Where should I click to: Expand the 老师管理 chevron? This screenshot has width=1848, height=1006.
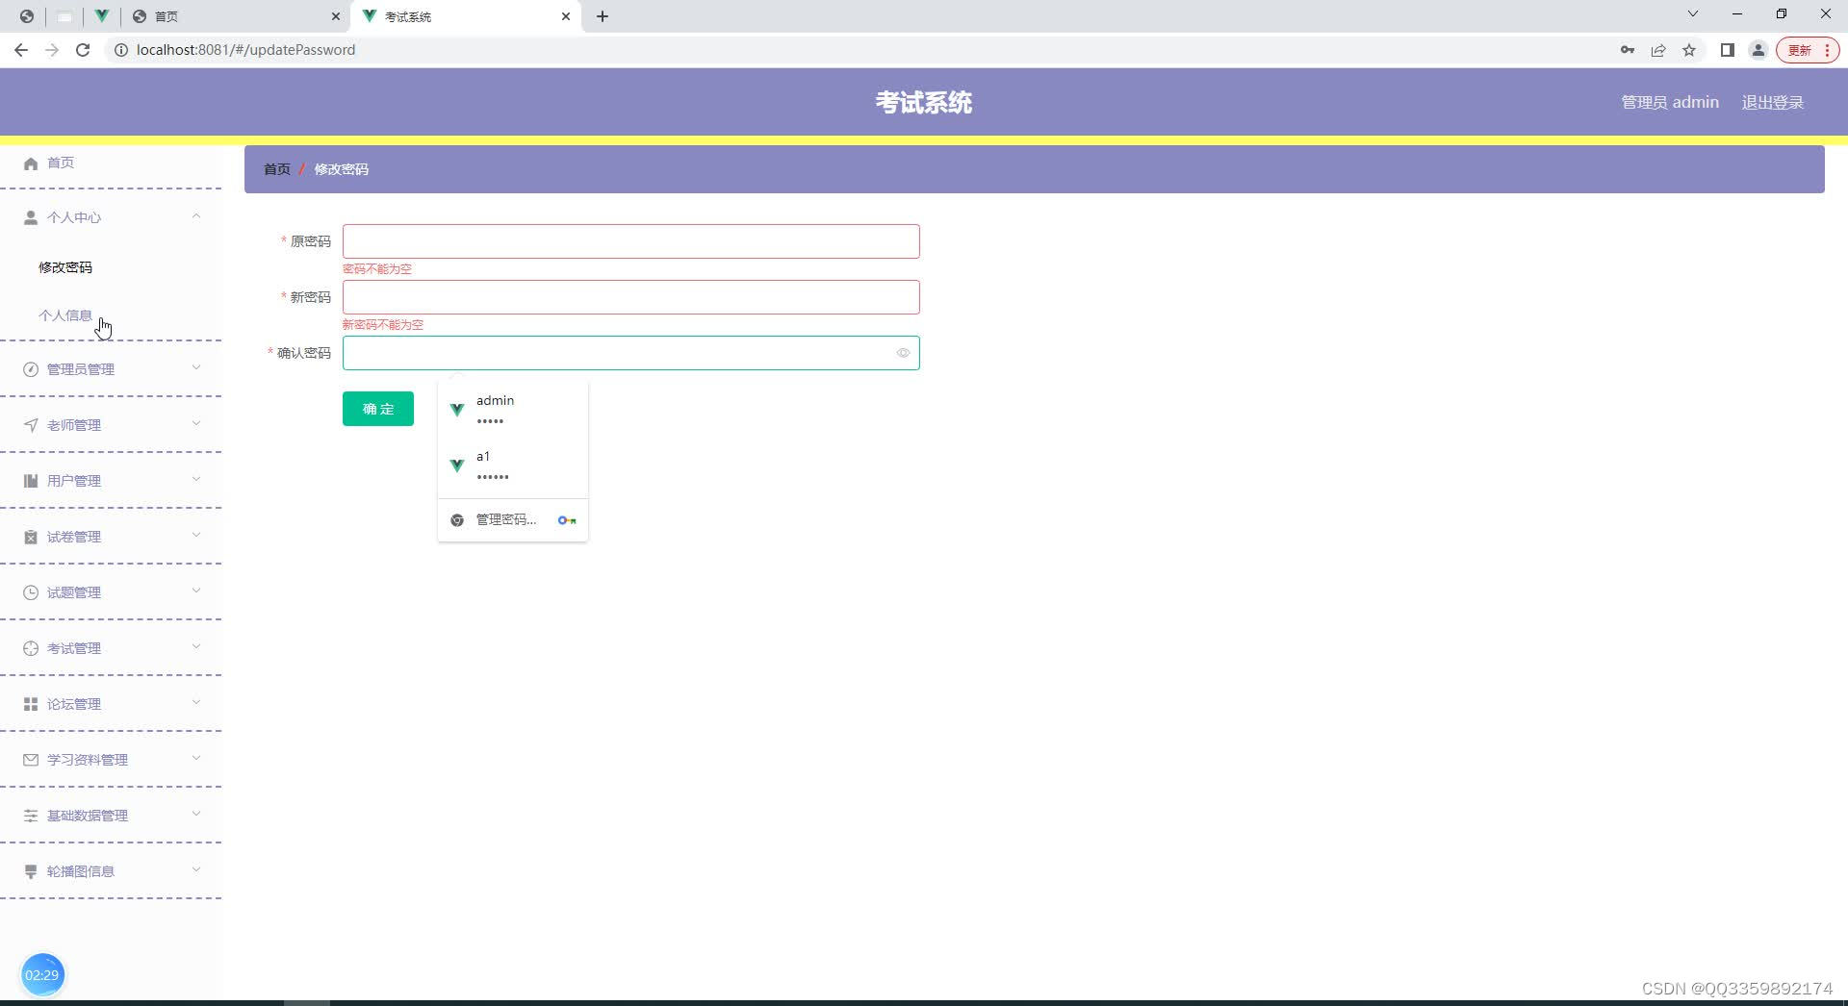pos(196,424)
